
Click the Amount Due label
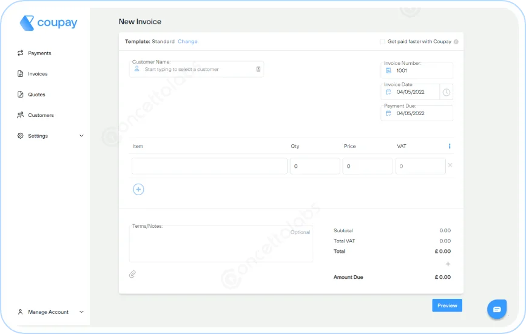pos(348,277)
